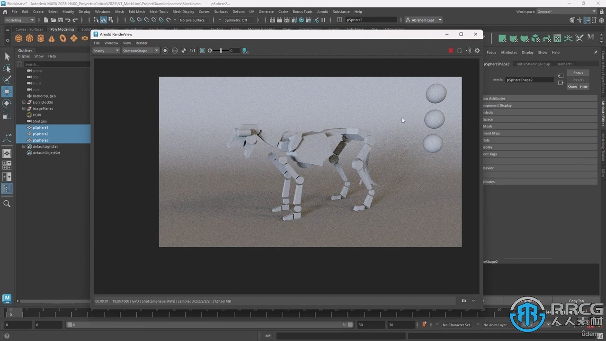Click the mesh name field pSphereShape2
Viewport: 606px width, 341px height.
pos(529,80)
